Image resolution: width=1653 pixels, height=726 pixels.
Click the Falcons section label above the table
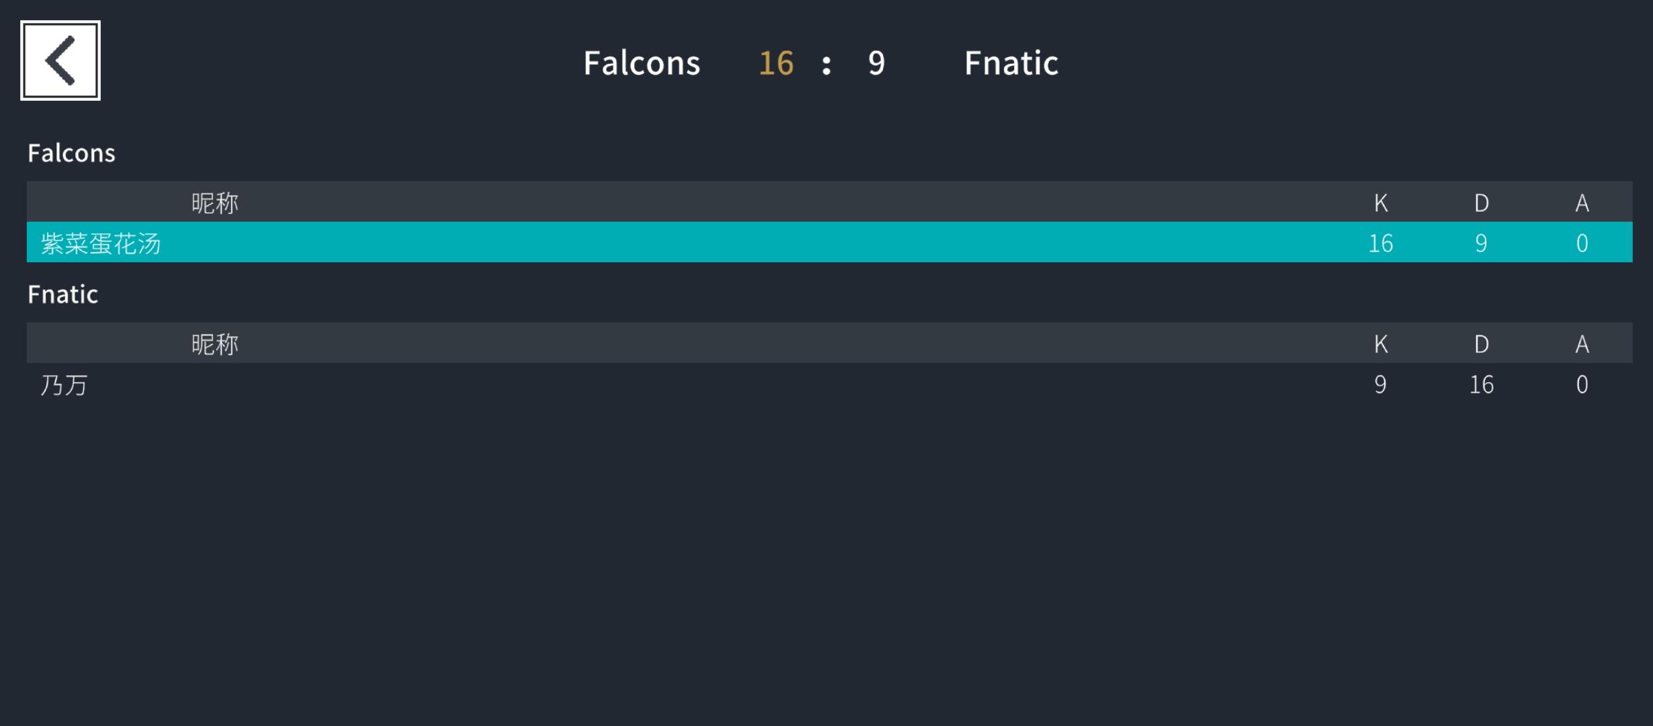click(71, 153)
